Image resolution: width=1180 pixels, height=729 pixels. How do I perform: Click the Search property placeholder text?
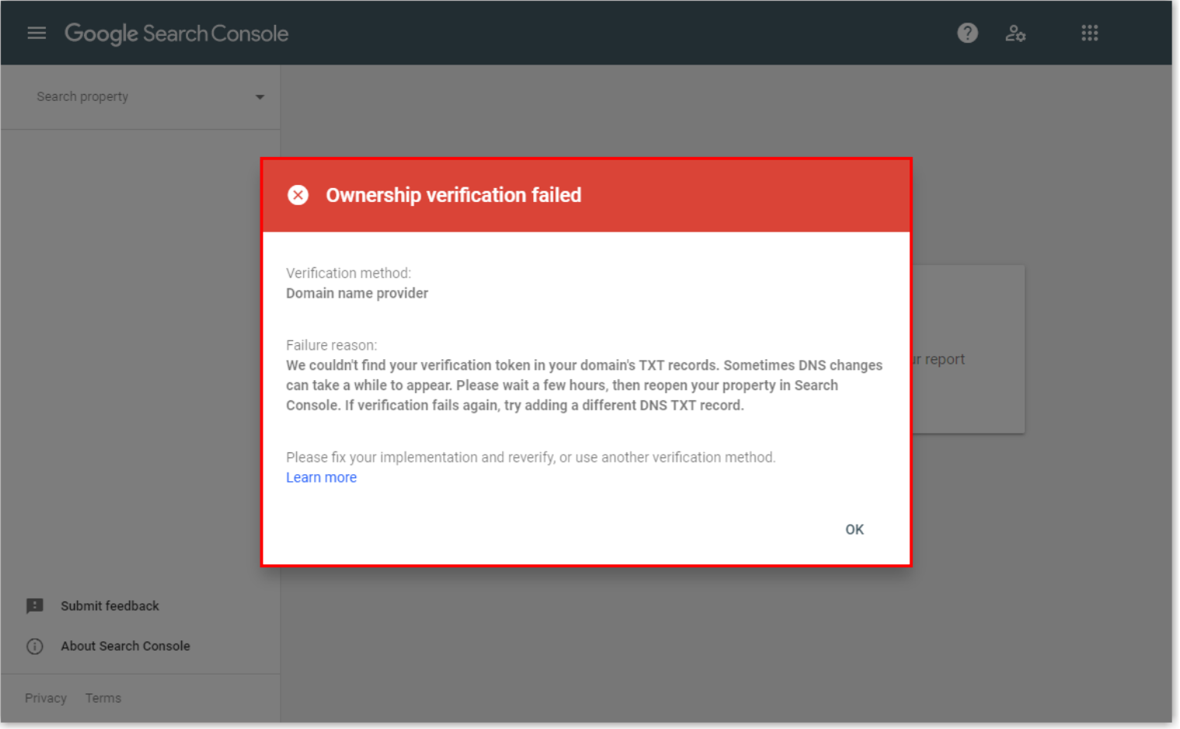point(82,96)
